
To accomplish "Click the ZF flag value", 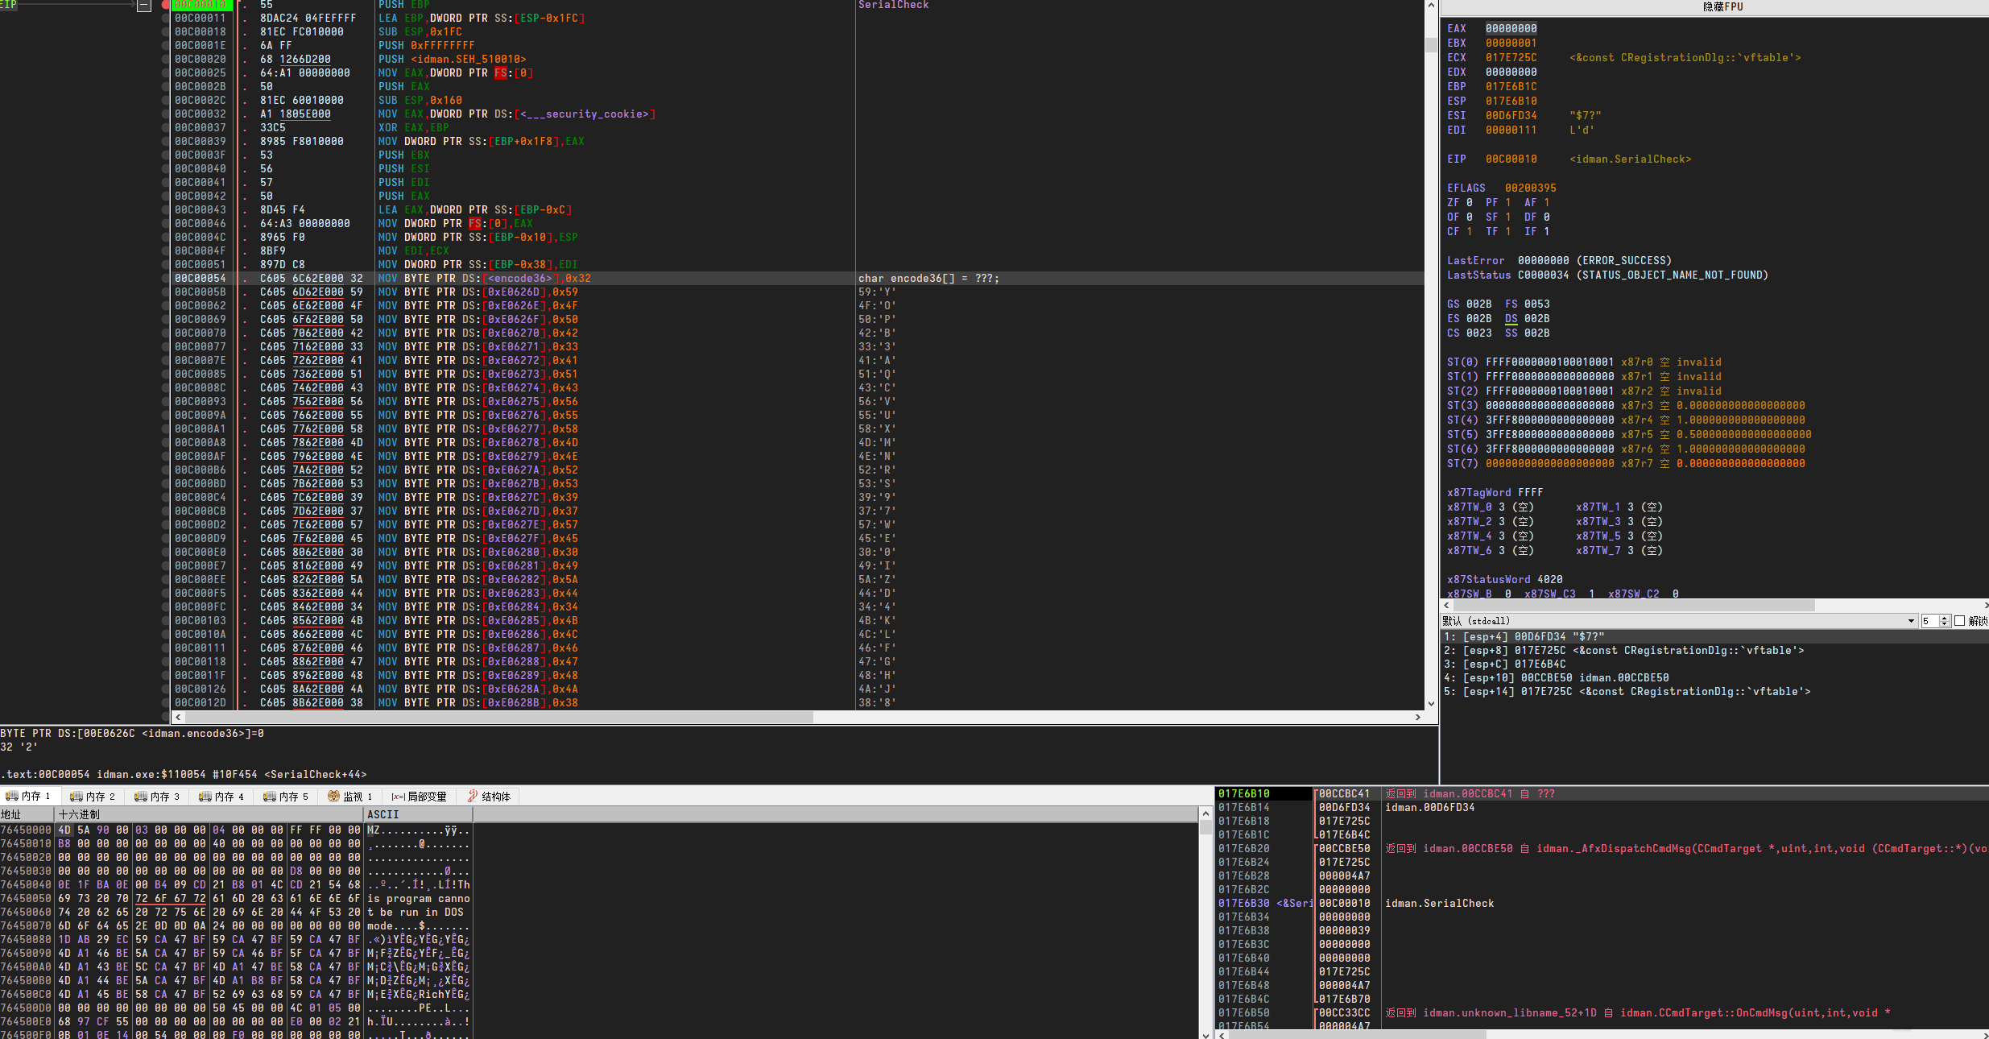I will 1469,202.
